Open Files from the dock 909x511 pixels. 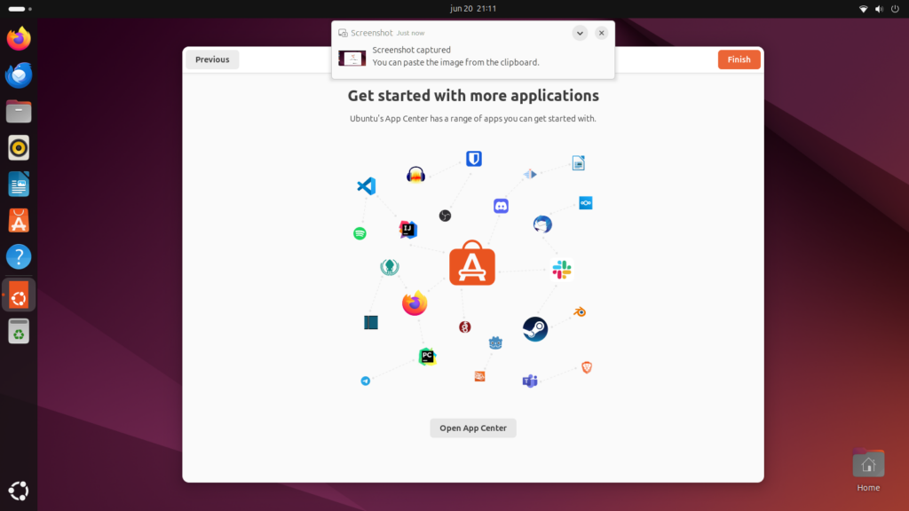click(x=19, y=111)
